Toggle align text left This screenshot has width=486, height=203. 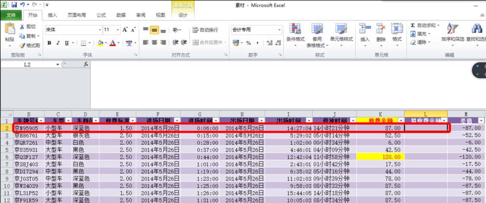pyautogui.click(x=145, y=43)
